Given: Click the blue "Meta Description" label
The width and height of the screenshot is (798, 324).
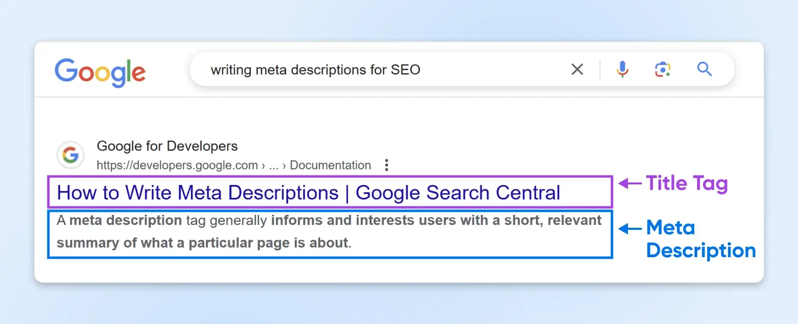Looking at the screenshot, I should tap(700, 239).
